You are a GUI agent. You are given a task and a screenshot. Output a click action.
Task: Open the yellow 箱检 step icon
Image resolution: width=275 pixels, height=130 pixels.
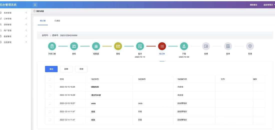pyautogui.click(x=118, y=46)
